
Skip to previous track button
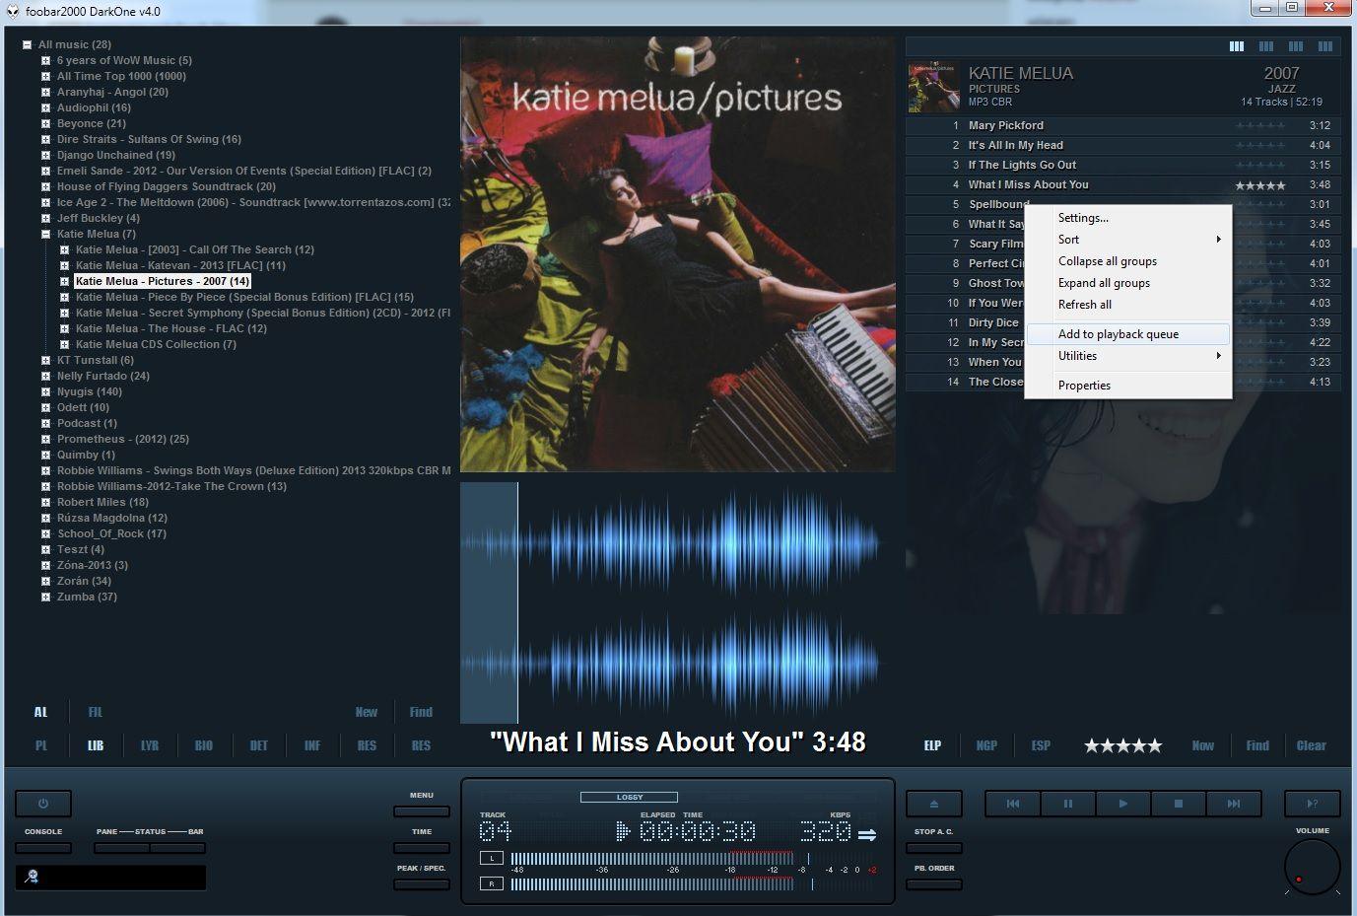click(x=1012, y=804)
